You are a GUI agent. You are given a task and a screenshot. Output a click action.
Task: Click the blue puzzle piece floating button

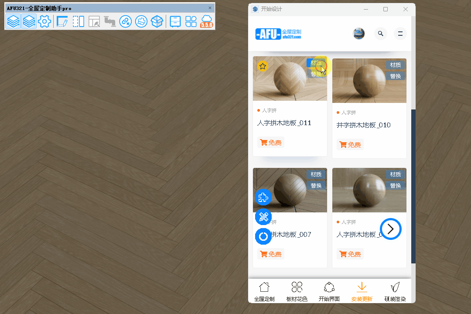pos(263,198)
